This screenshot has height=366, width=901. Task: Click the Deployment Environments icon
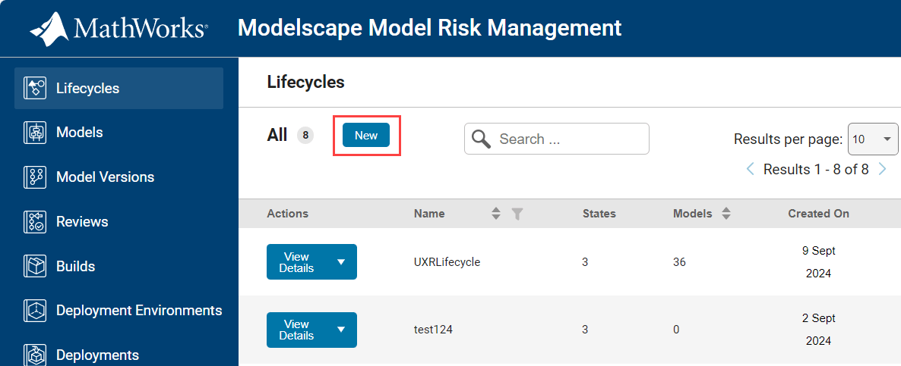pyautogui.click(x=35, y=311)
